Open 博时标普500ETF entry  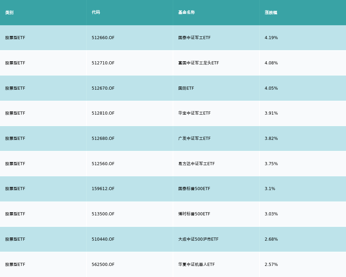pos(194,214)
